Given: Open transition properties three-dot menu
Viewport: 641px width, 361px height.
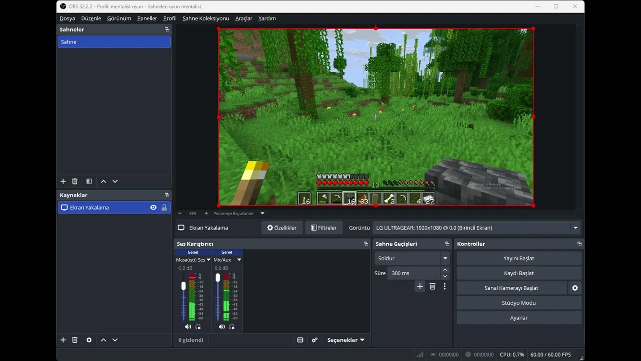Looking at the screenshot, I should (x=445, y=286).
